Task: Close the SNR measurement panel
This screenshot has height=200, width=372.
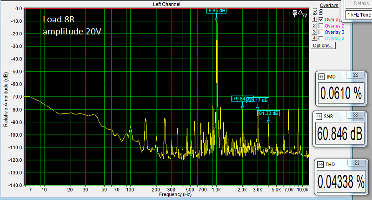Action: coord(355,115)
